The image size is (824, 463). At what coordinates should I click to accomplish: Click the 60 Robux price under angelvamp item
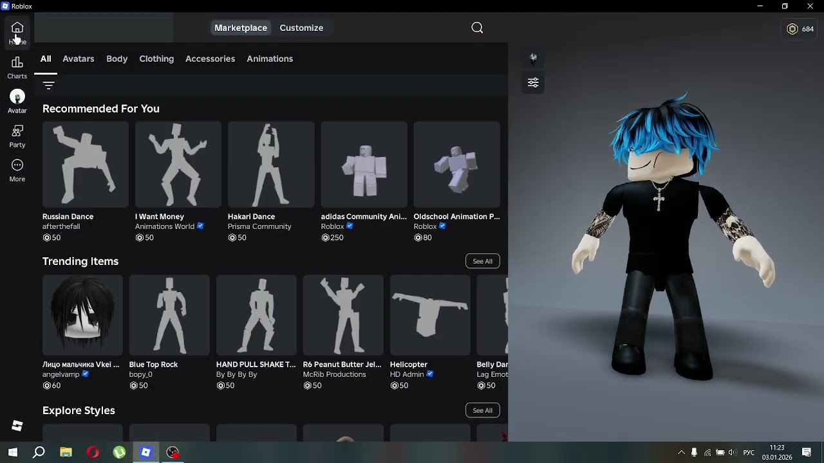pyautogui.click(x=51, y=386)
